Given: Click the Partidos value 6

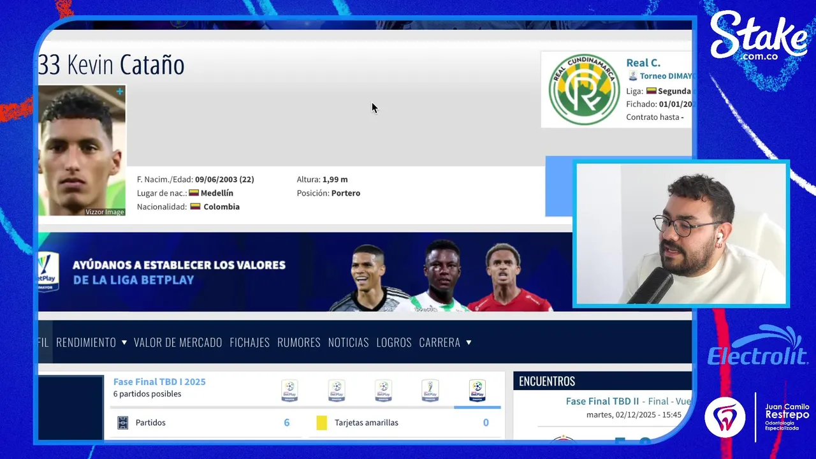Looking at the screenshot, I should (x=286, y=423).
